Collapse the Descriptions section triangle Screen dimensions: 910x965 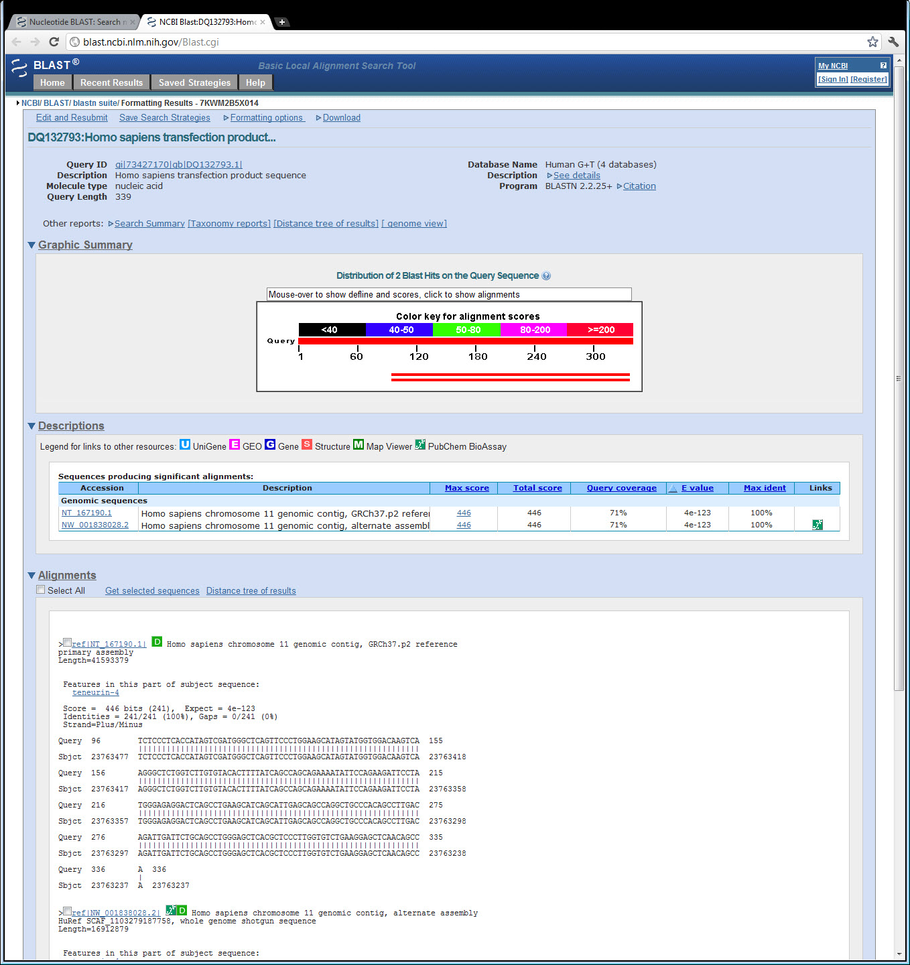[31, 426]
